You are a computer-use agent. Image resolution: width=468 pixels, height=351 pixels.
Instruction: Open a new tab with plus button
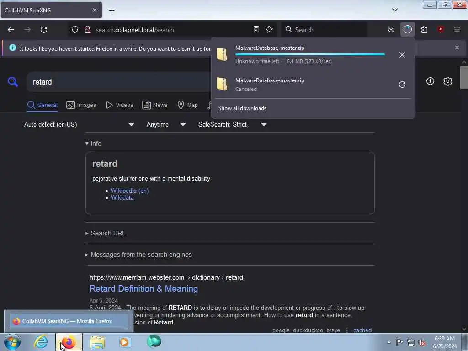[x=112, y=11]
